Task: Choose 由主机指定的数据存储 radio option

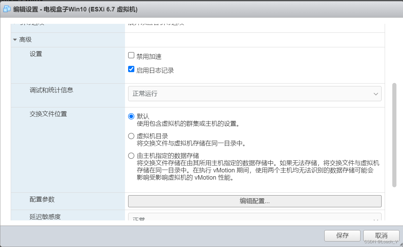Action: tap(131, 156)
